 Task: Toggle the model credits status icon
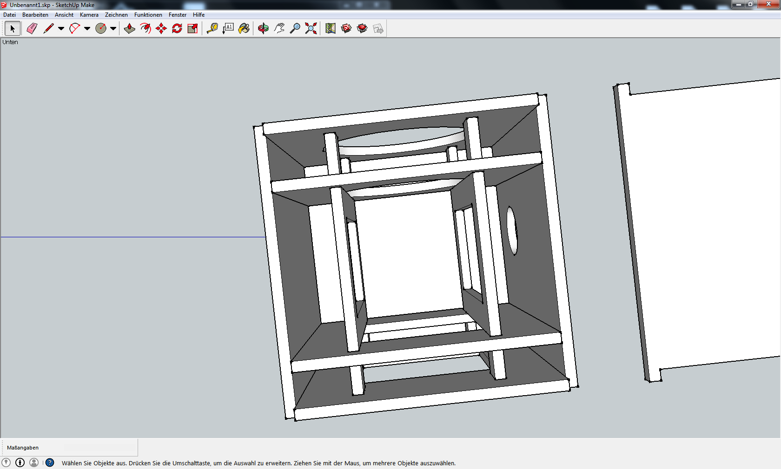(20, 462)
